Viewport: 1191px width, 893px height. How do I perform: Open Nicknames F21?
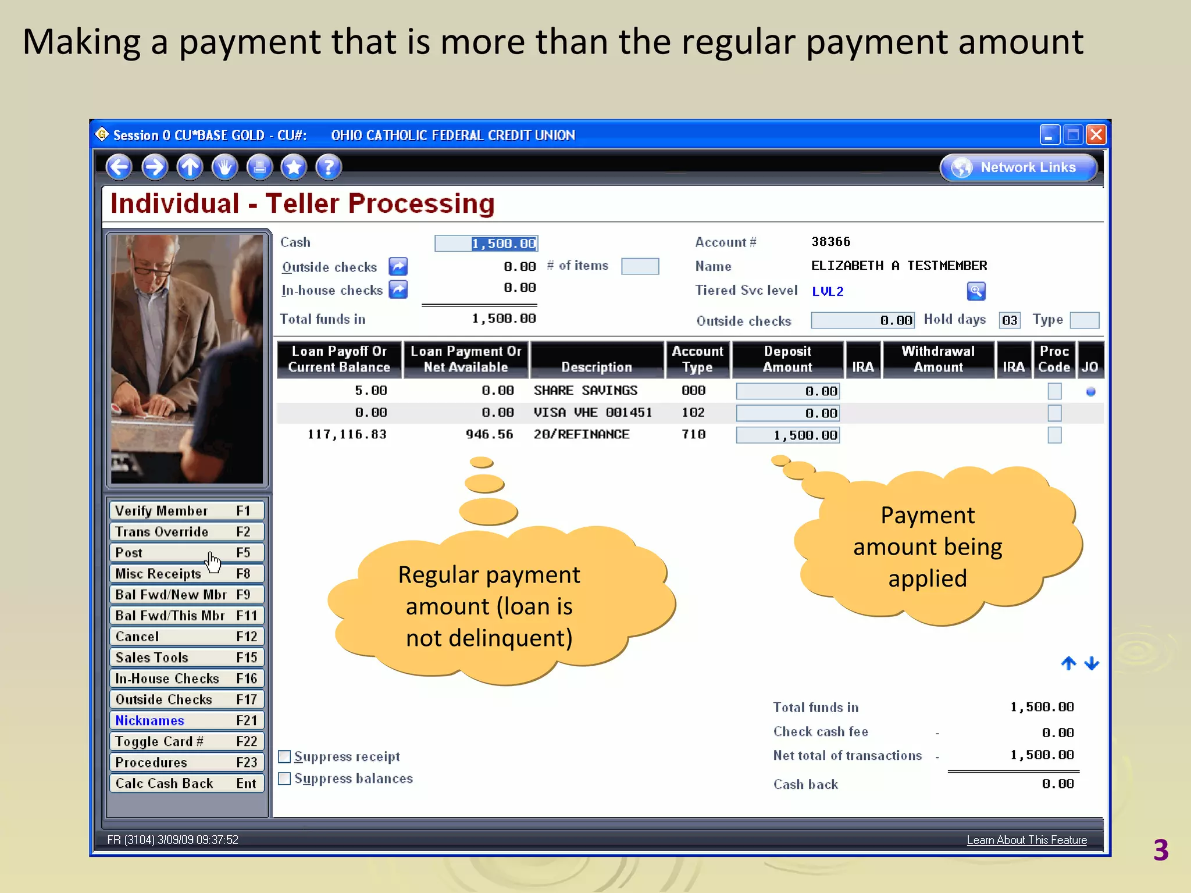(187, 720)
